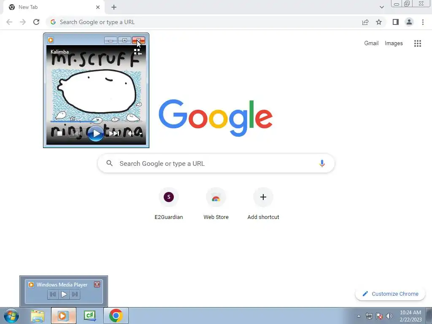Click the Windows Media Player preview title text

point(62,285)
